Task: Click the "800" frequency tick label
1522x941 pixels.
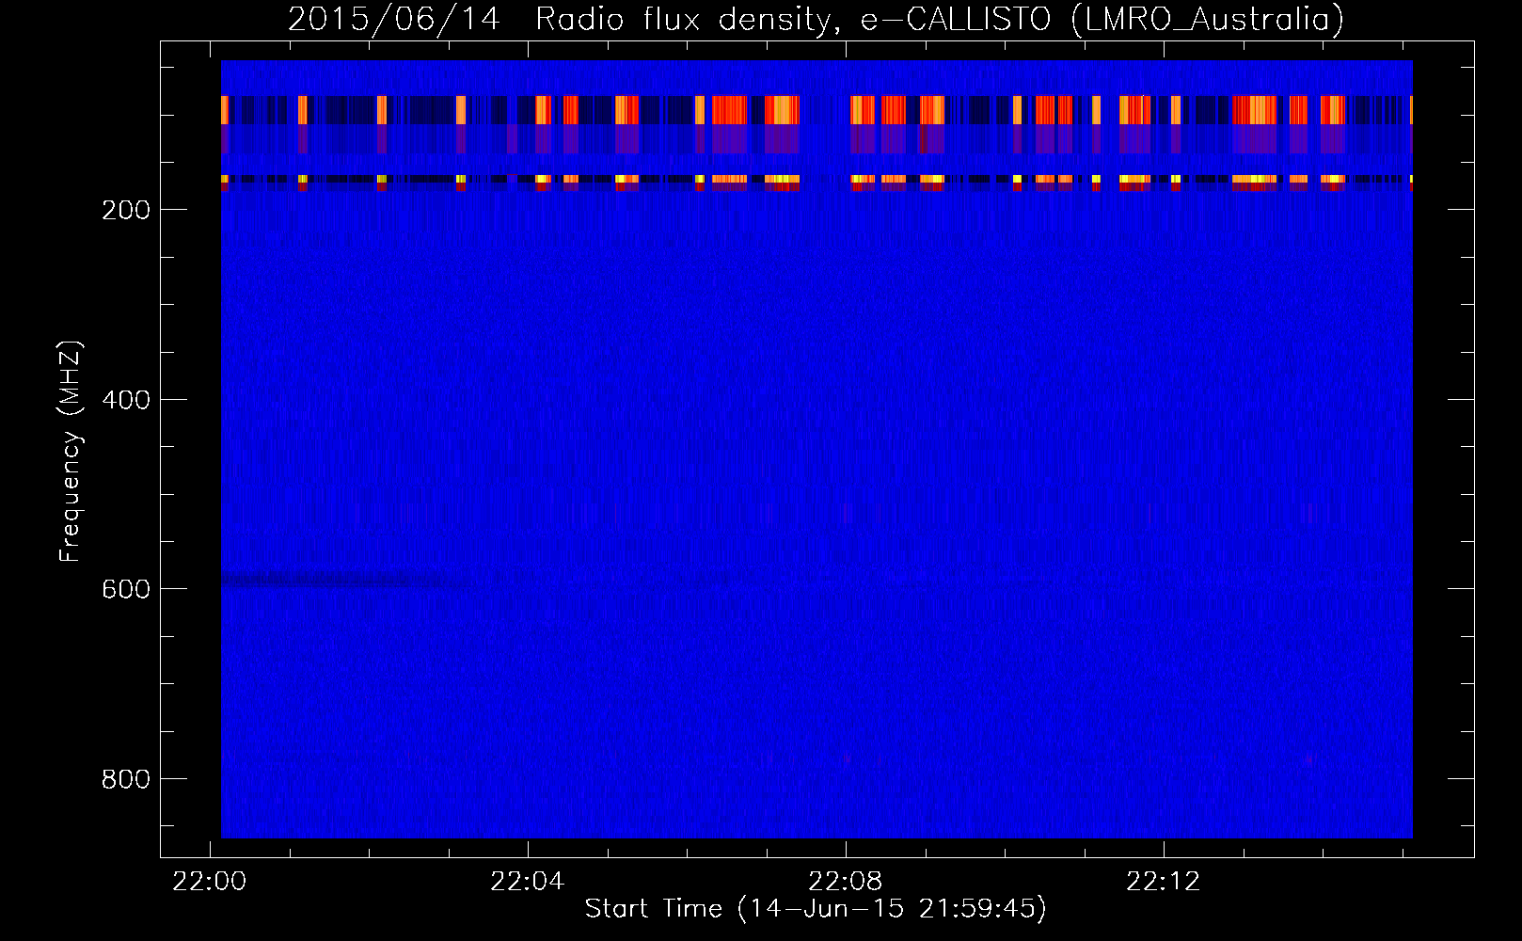Action: click(125, 779)
